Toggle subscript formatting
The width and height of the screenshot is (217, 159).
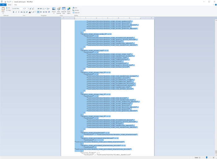24,12
